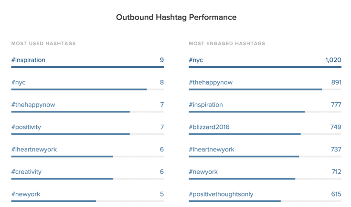Click the engagement bar under #blizzard2016
The width and height of the screenshot is (351, 207).
point(245,134)
